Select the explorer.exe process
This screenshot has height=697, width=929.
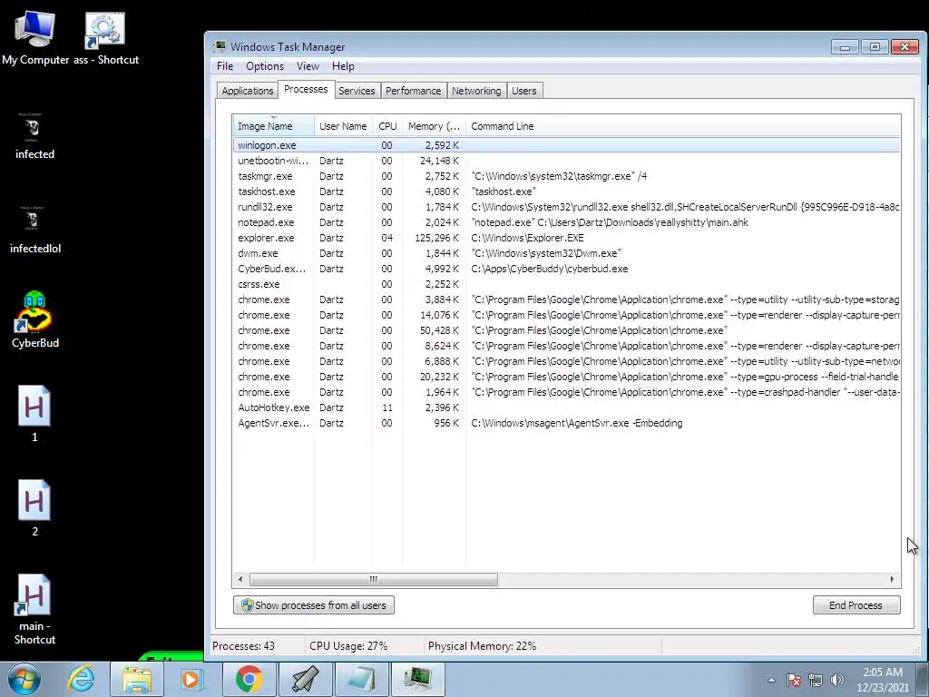pos(566,238)
